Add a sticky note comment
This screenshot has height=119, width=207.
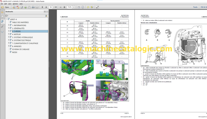point(88,7)
